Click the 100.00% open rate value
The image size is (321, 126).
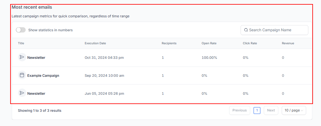(209, 58)
